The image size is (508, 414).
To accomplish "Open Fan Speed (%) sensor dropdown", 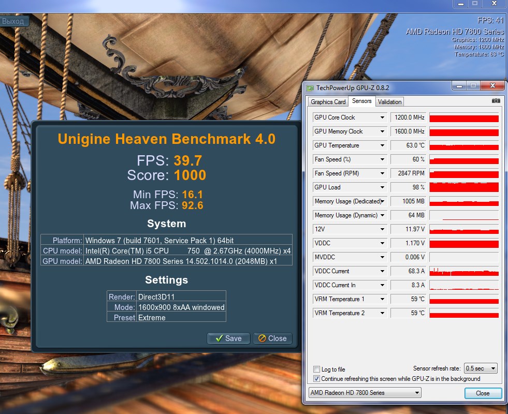I will coord(382,159).
